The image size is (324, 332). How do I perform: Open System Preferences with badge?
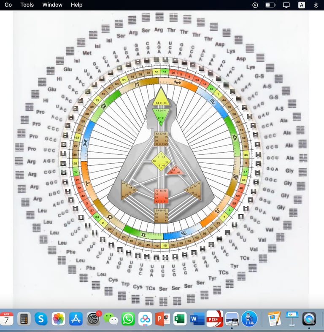pyautogui.click(x=93, y=319)
